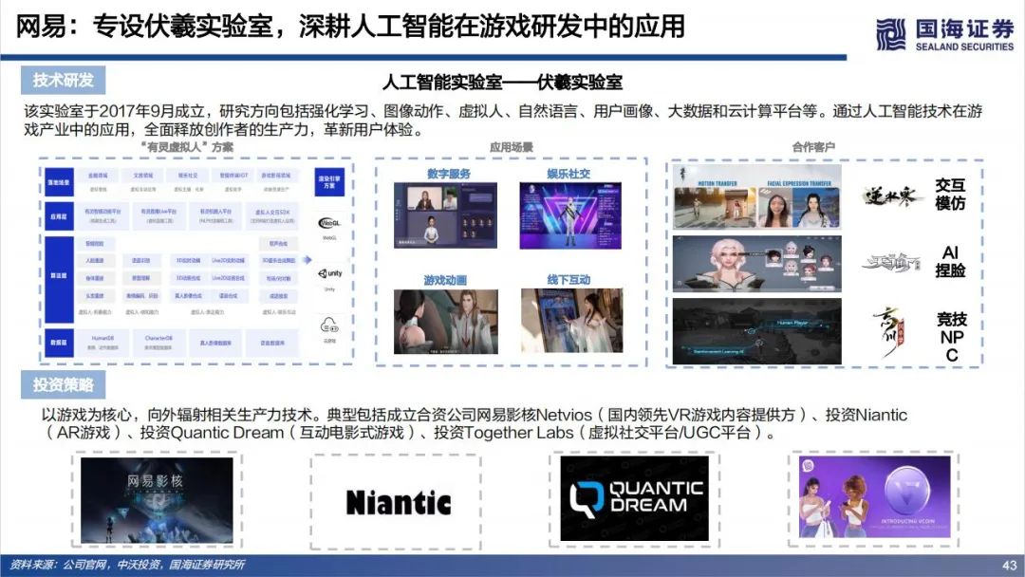Expand the HumanDB data block
Viewport: 1025px width, 577px height.
102,338
